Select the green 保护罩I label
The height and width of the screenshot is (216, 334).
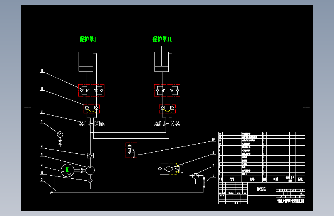(88, 39)
